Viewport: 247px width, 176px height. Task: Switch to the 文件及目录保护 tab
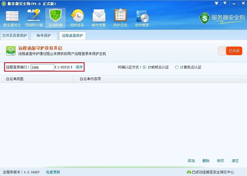tap(15, 35)
